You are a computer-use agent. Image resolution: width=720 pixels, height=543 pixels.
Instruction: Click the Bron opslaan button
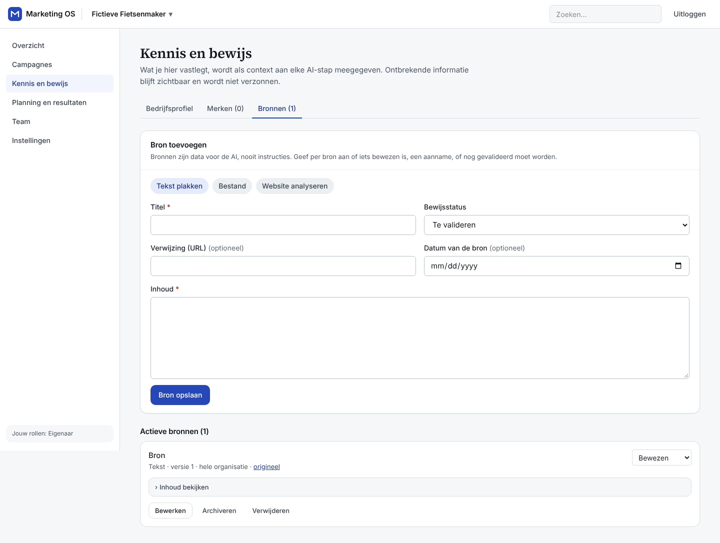click(x=180, y=395)
